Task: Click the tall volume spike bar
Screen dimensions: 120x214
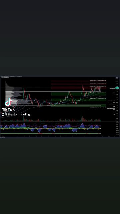Action: pos(82,116)
